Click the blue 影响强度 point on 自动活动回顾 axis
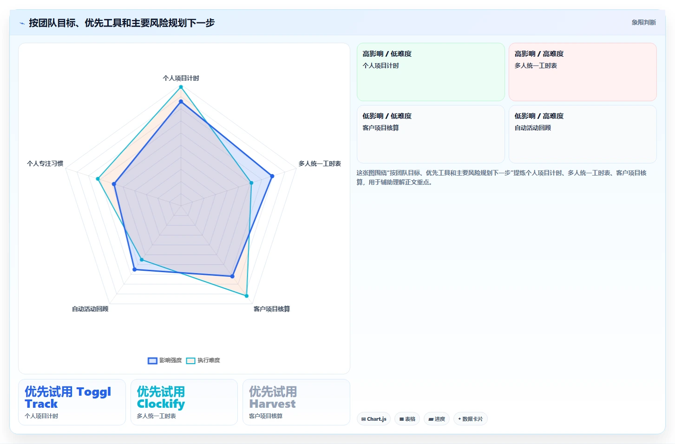Screen dimensions: 675x444 tap(134, 269)
